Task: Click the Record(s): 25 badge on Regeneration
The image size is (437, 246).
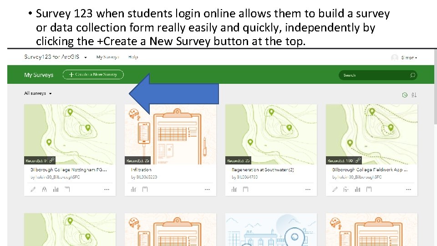Action: tap(238, 160)
